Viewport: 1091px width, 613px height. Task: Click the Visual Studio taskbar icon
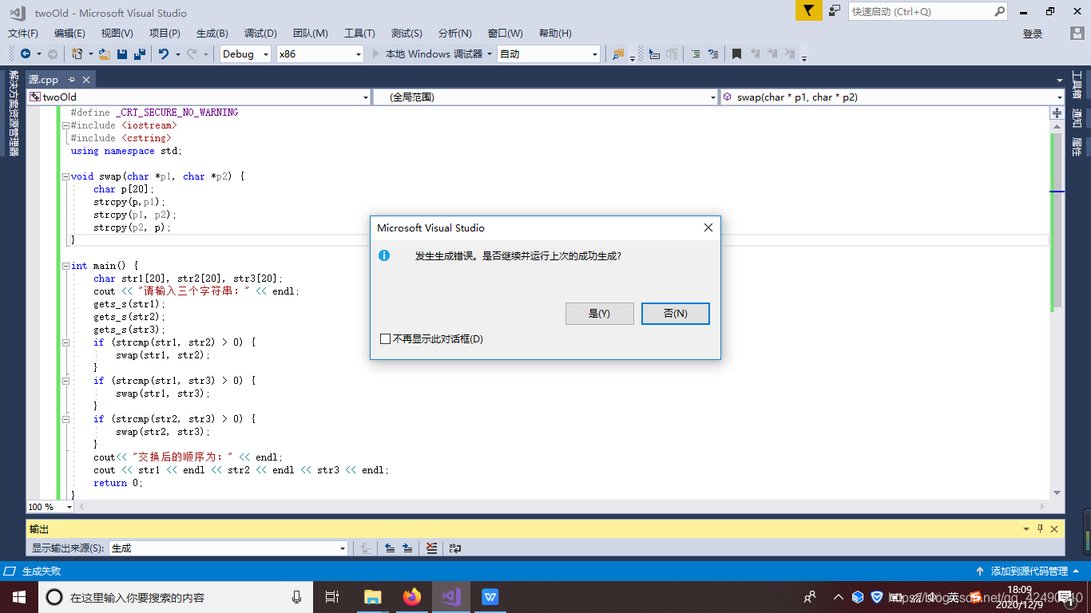point(451,596)
